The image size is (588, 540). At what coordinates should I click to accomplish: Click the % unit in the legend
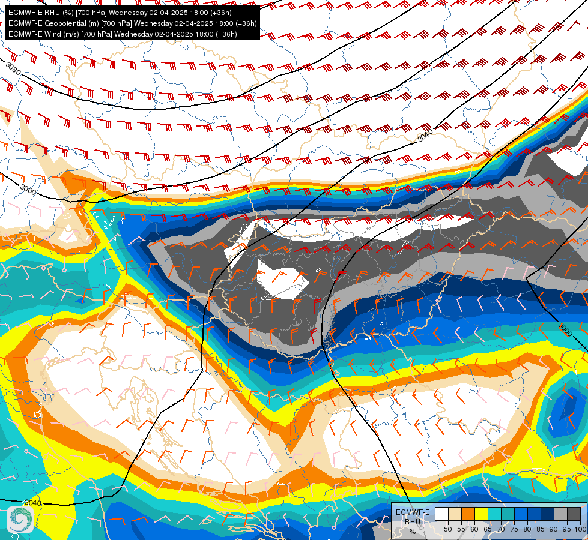point(413,532)
